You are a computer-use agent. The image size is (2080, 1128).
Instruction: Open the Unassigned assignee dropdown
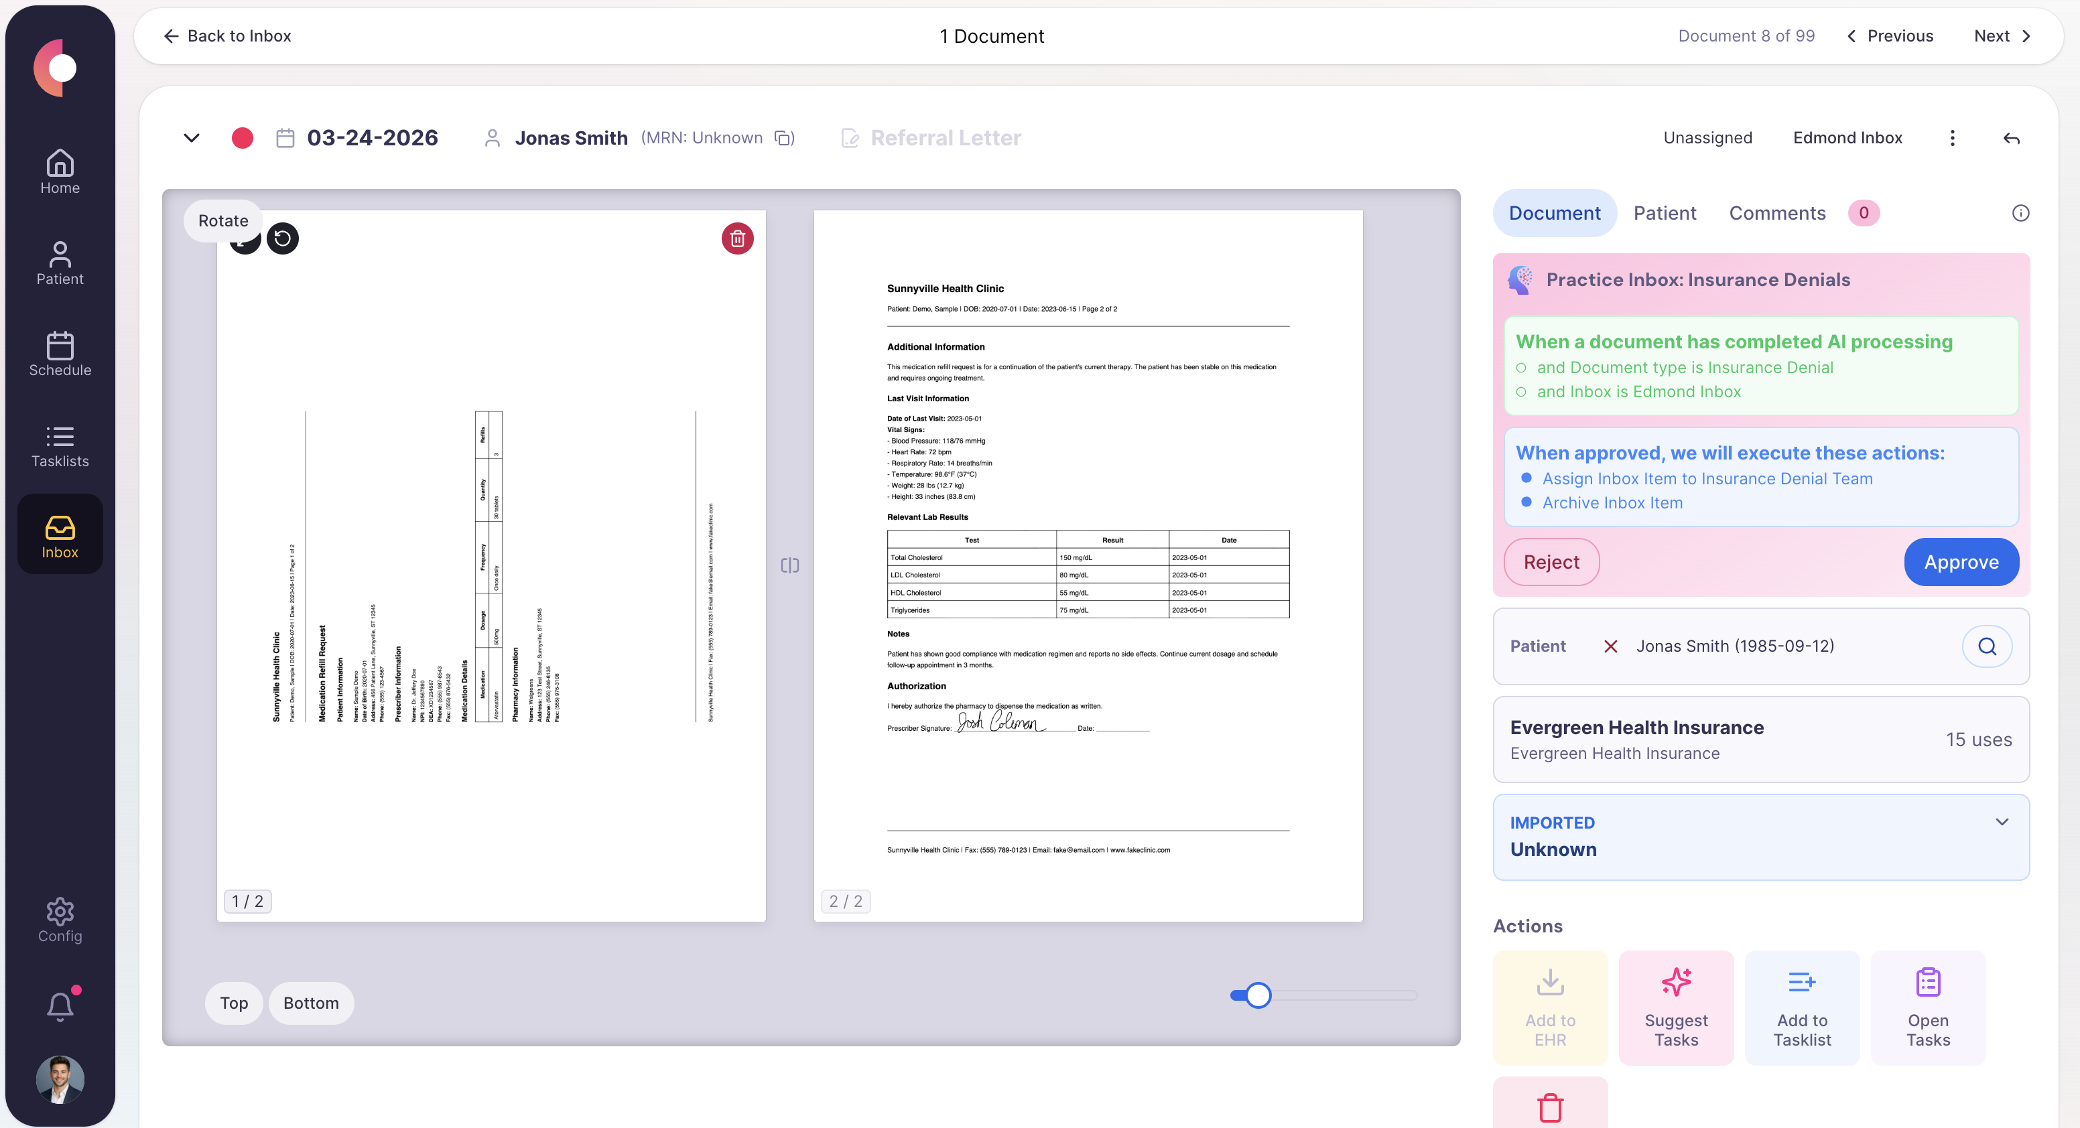(x=1707, y=138)
